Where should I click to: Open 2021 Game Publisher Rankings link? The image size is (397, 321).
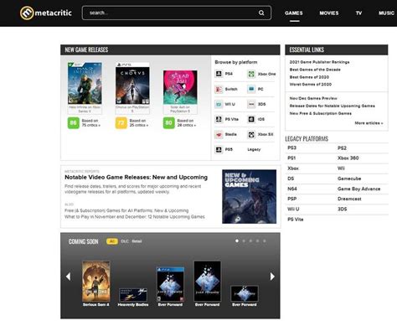coord(319,62)
